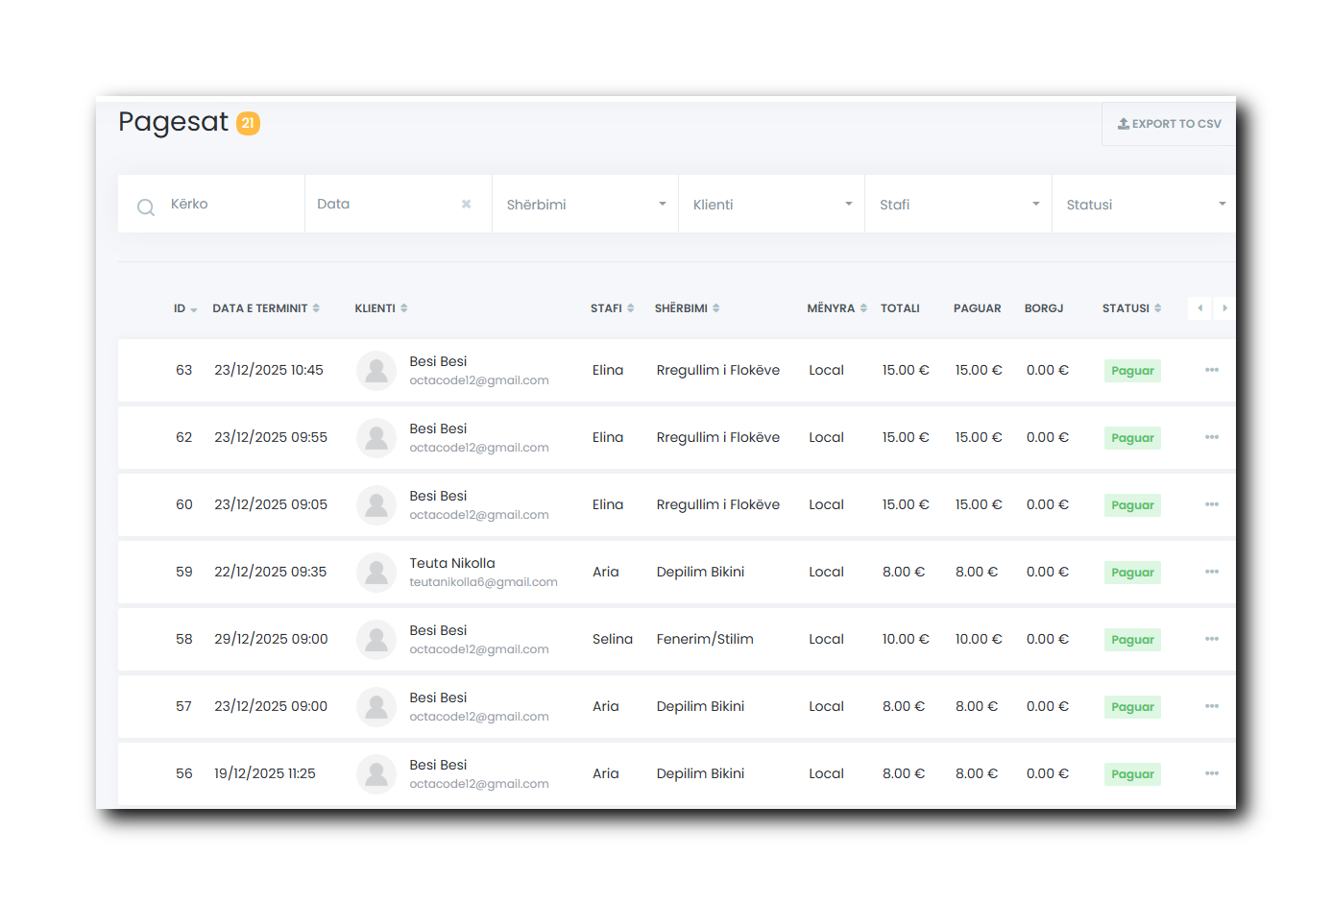Screen dimensions: 1332x905
Task: Clear the Data filter with the x icon
Action: (466, 204)
